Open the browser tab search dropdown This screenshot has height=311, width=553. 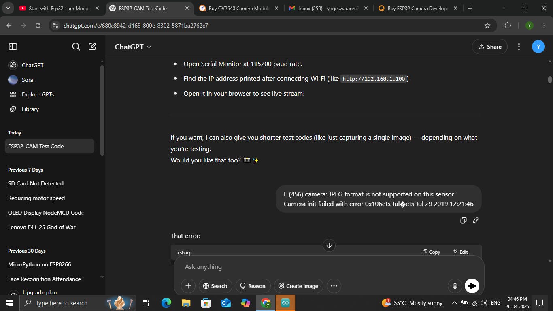point(8,8)
